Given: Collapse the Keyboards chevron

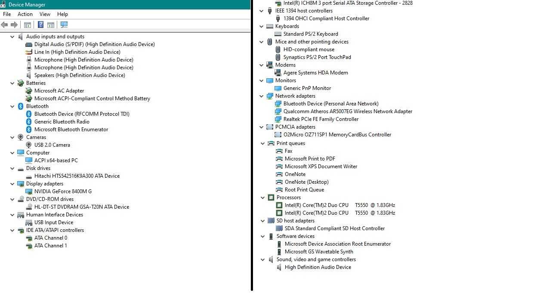Looking at the screenshot, I should [261, 26].
